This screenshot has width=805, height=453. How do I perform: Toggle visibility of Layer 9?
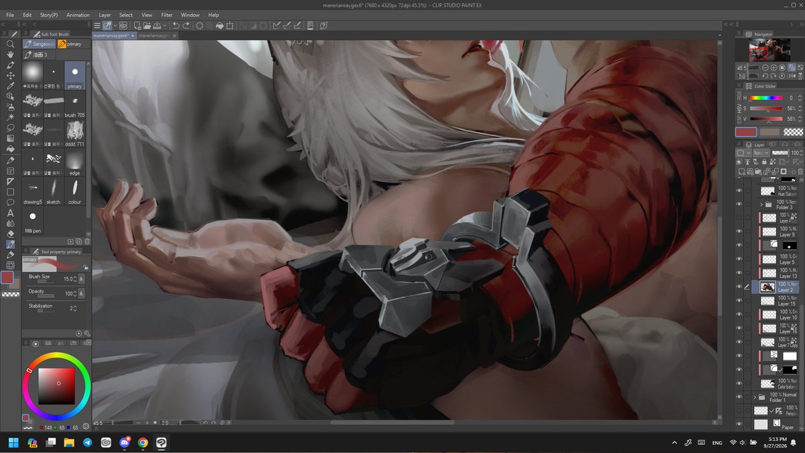(x=739, y=232)
